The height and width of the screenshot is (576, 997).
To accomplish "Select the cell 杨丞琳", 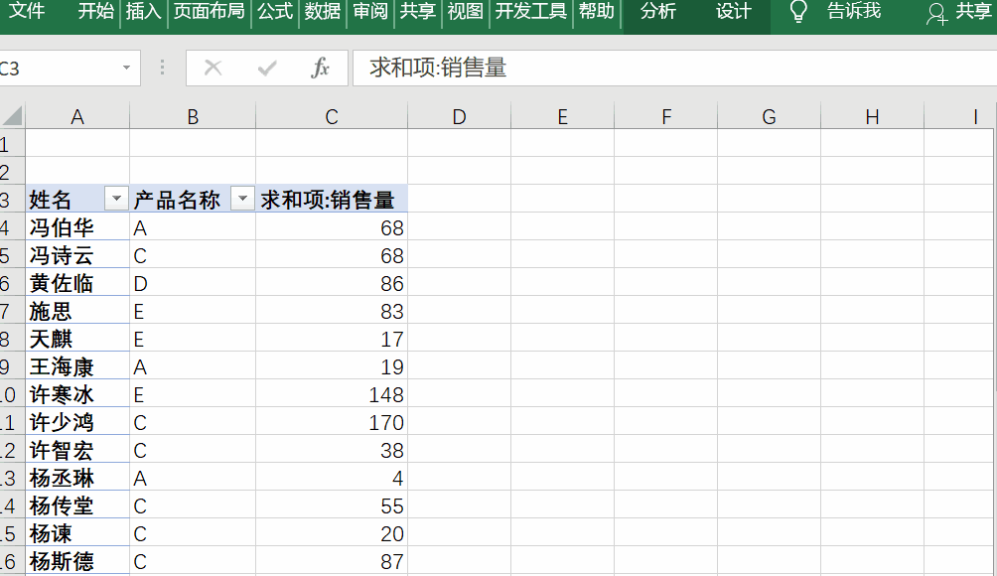I will [x=76, y=478].
